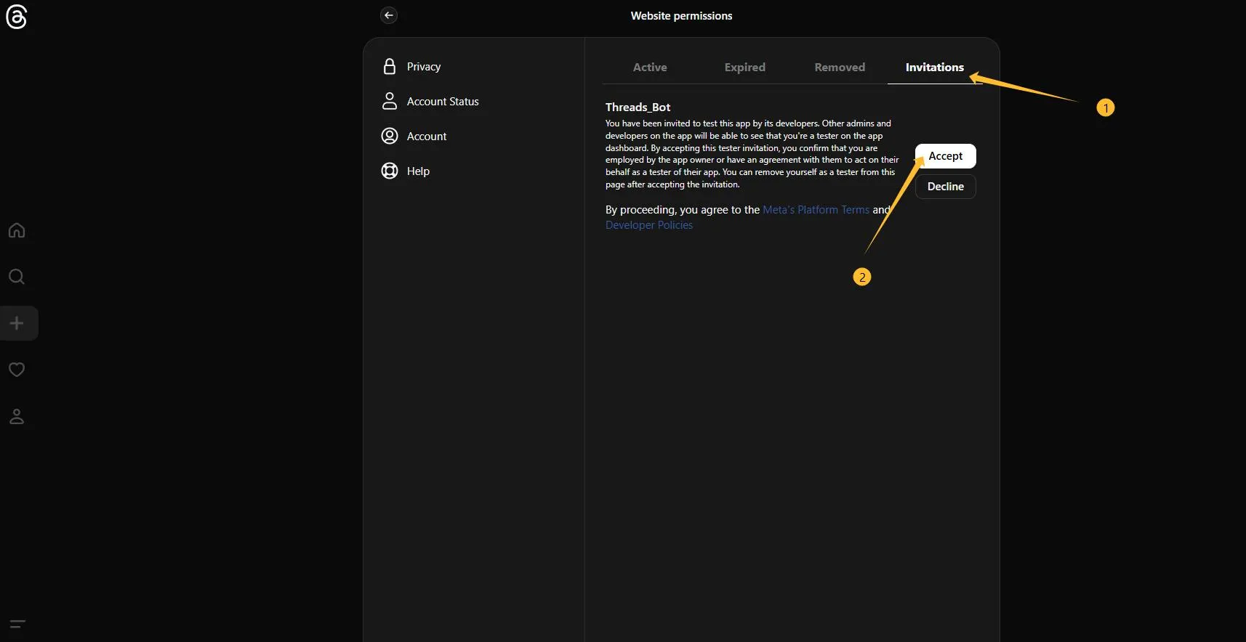Create a new thread with plus icon

point(17,323)
